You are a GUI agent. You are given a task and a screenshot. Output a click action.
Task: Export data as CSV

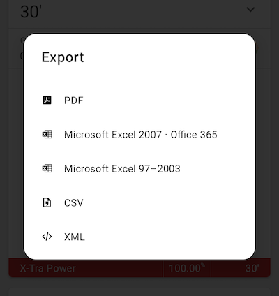pos(139,202)
